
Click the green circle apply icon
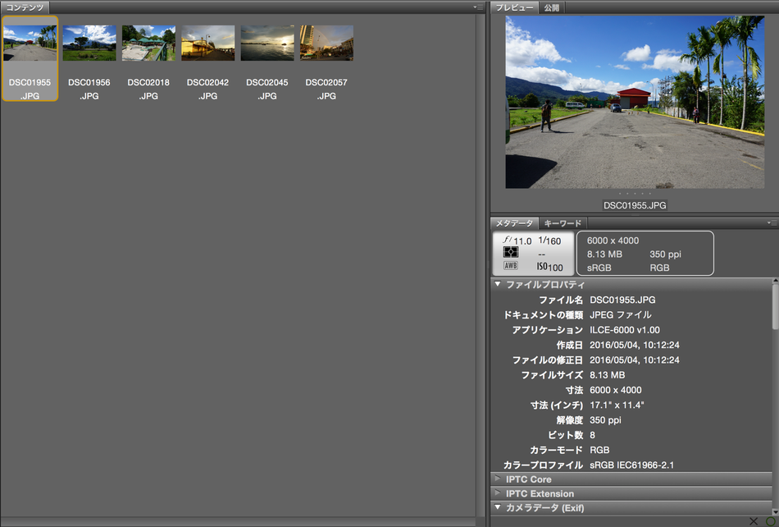click(771, 521)
